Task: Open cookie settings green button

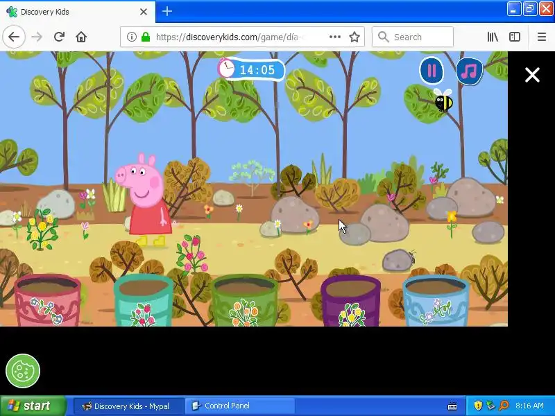Action: [23, 371]
